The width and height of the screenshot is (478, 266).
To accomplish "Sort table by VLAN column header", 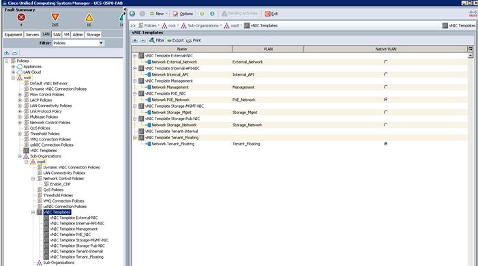I will (268, 49).
